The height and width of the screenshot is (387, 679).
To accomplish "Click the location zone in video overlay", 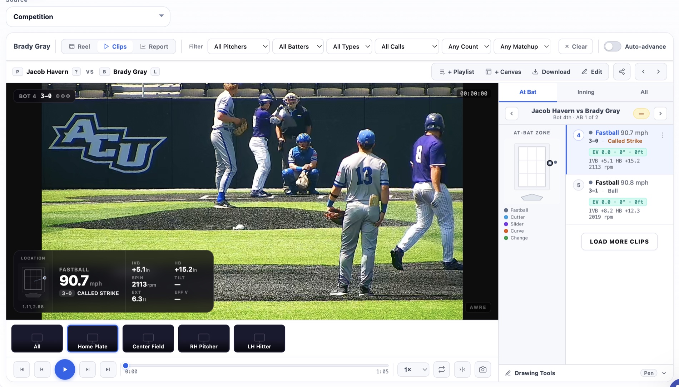I will pos(33,279).
